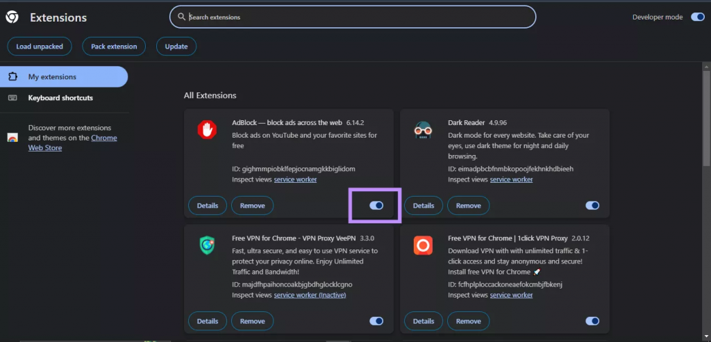
Task: Click the Chrome Web Store rainbow icon
Action: pos(12,138)
